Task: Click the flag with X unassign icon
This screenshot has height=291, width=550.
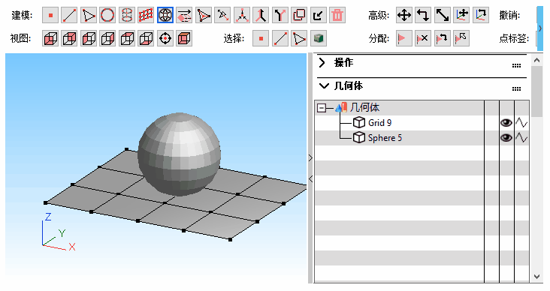Action: click(423, 38)
